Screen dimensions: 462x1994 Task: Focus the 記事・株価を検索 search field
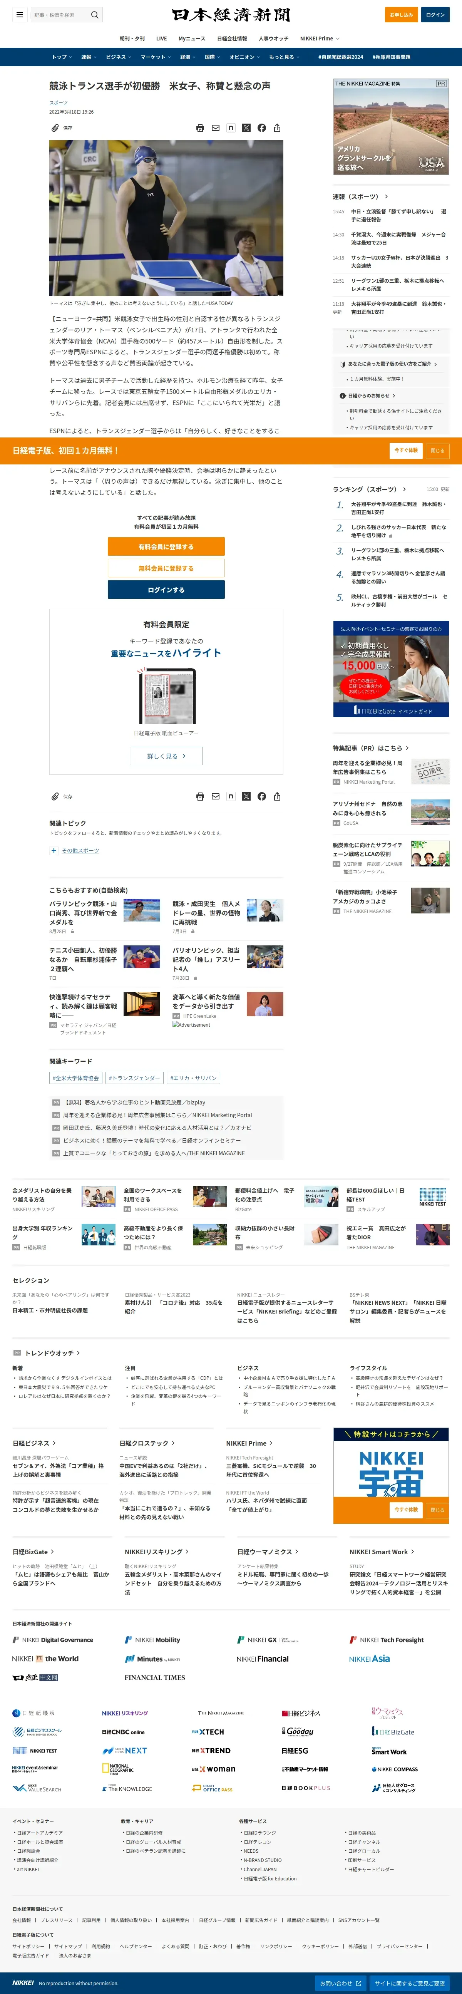pyautogui.click(x=60, y=15)
